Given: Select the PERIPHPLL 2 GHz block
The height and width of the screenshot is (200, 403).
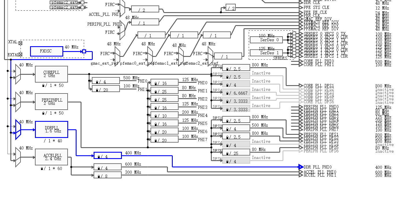Looking at the screenshot, I should tap(51, 102).
